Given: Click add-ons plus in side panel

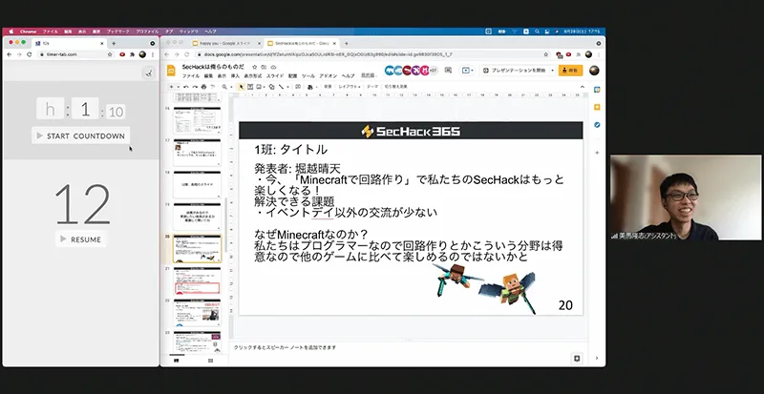Looking at the screenshot, I should tap(597, 153).
